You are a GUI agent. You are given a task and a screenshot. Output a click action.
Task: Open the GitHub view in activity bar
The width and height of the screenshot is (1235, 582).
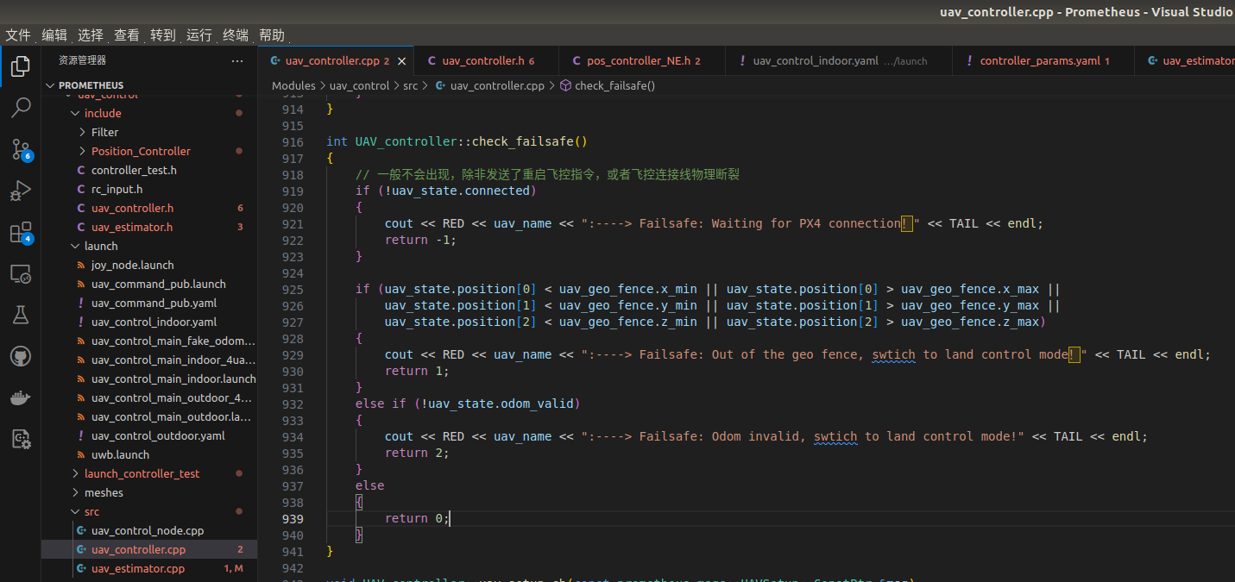coord(21,356)
